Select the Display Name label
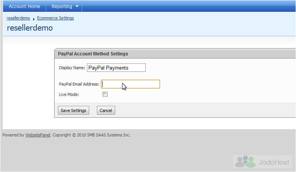 [x=72, y=68]
